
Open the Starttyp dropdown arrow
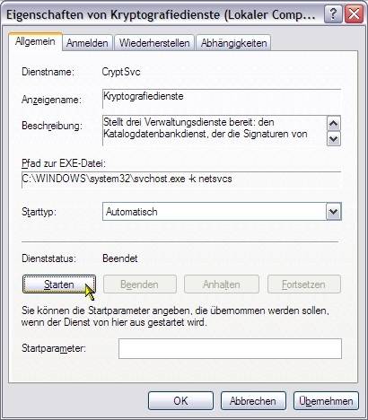click(333, 212)
